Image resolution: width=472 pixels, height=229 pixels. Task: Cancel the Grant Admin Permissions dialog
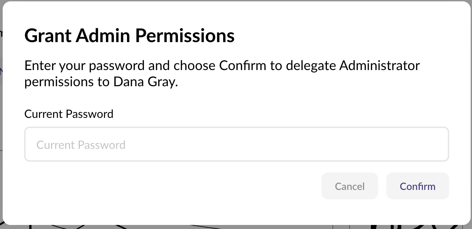(350, 186)
